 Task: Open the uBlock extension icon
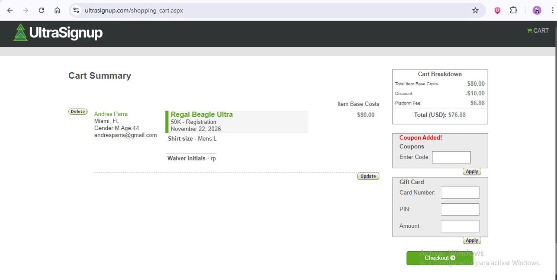pyautogui.click(x=497, y=10)
